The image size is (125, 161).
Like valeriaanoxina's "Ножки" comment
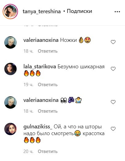pyautogui.click(x=113, y=42)
